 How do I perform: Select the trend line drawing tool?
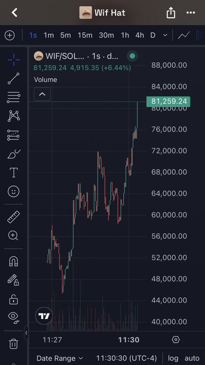(14, 78)
